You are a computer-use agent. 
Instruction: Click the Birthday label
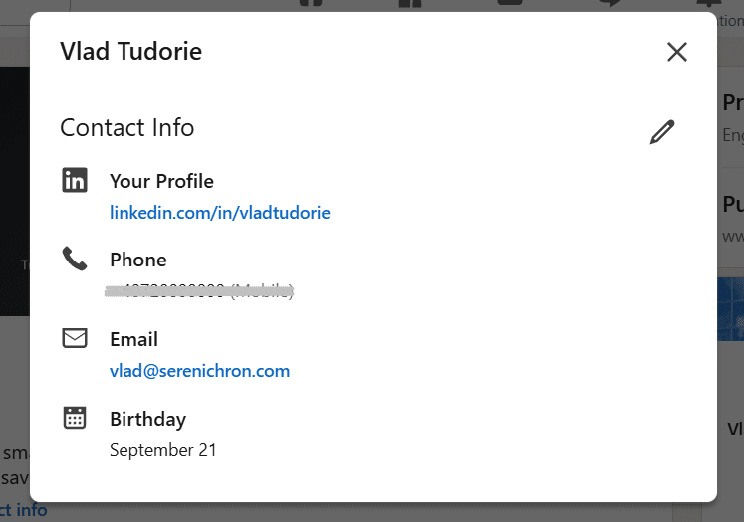click(x=147, y=419)
